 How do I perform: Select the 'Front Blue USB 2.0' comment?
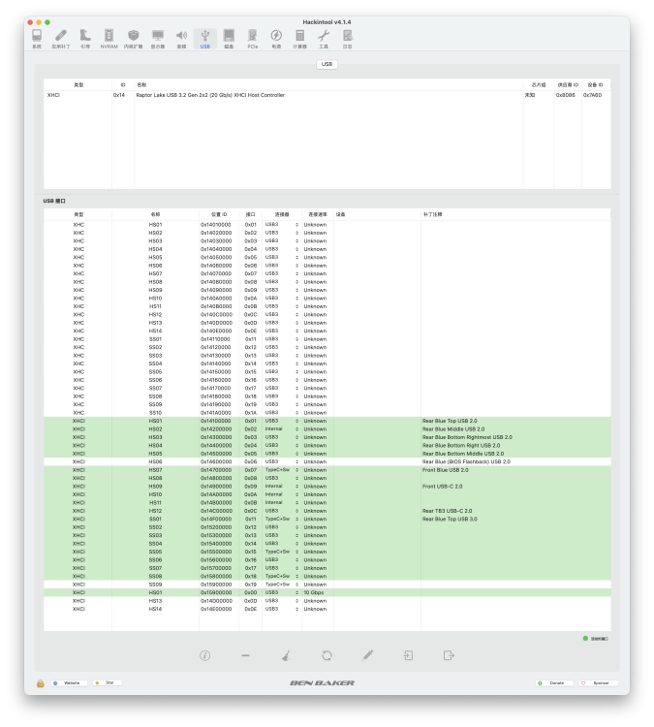[x=446, y=470]
